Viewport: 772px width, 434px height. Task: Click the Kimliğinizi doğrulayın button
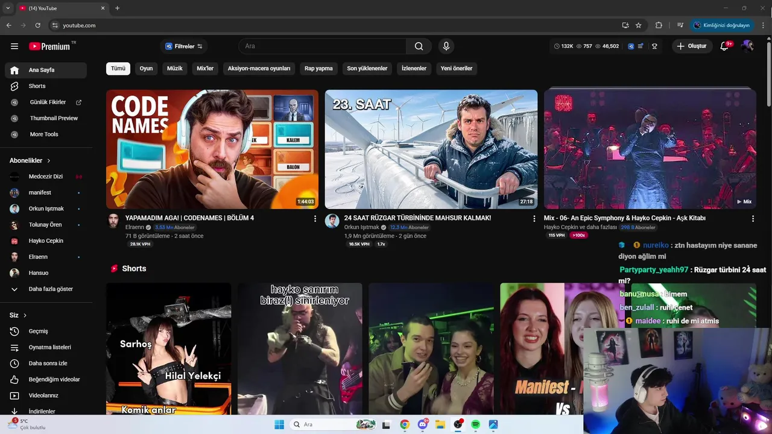point(721,25)
